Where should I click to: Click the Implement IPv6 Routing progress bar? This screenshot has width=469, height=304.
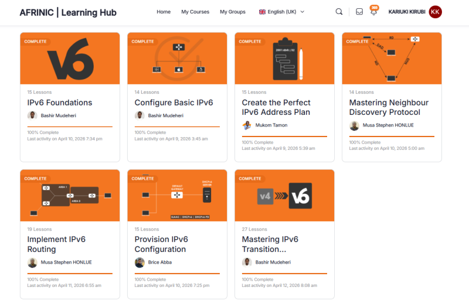[70, 274]
